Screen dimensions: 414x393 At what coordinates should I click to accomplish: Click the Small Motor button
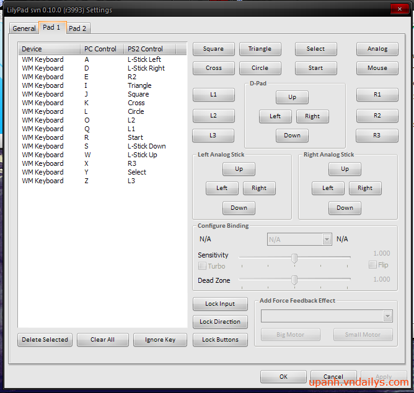pos(363,335)
